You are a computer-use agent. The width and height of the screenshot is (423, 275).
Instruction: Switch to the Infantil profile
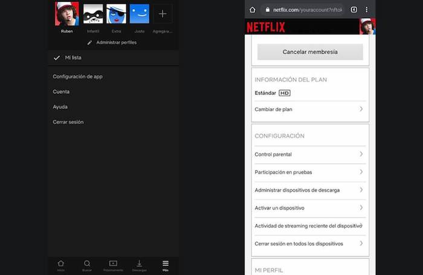pos(92,14)
